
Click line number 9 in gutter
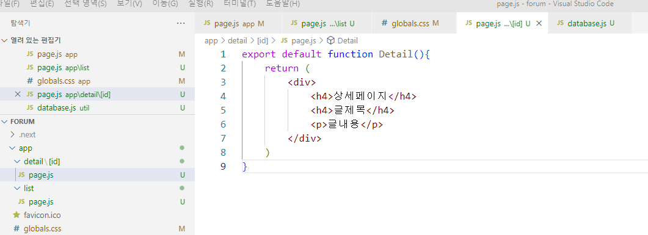pos(223,167)
